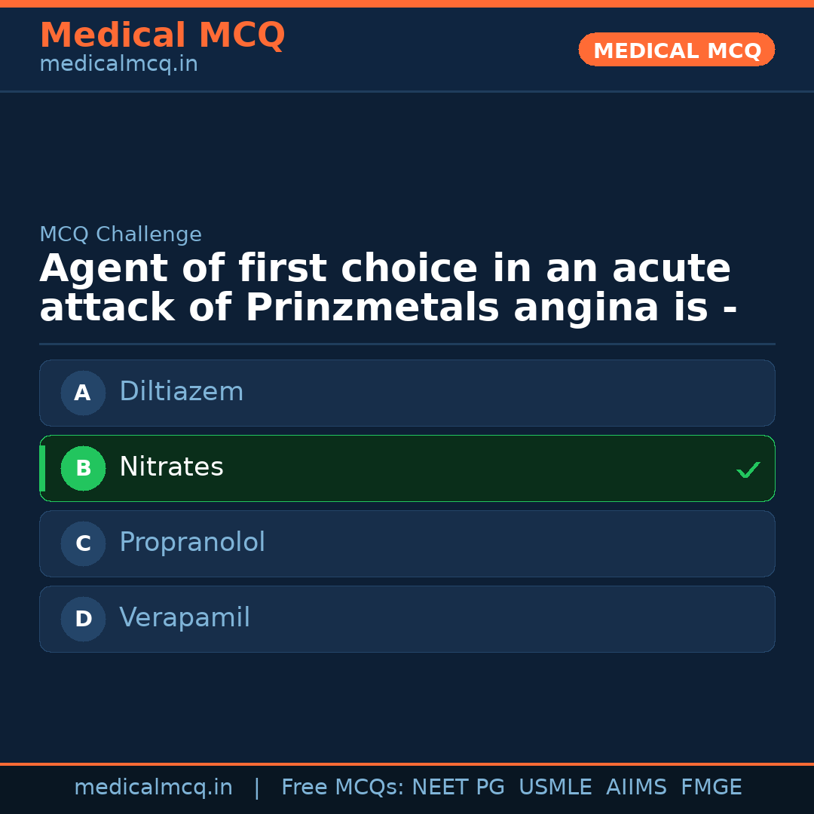The width and height of the screenshot is (814, 814).
Task: Click the circular C badge for Propranolol
Action: pos(83,543)
